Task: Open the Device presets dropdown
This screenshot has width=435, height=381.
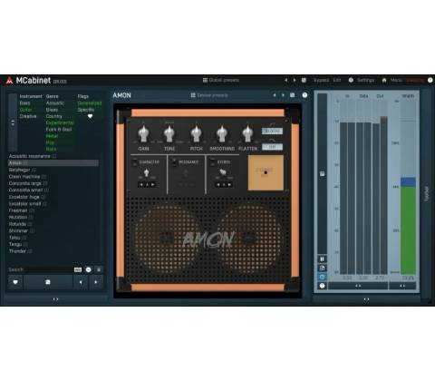Action: (x=209, y=95)
